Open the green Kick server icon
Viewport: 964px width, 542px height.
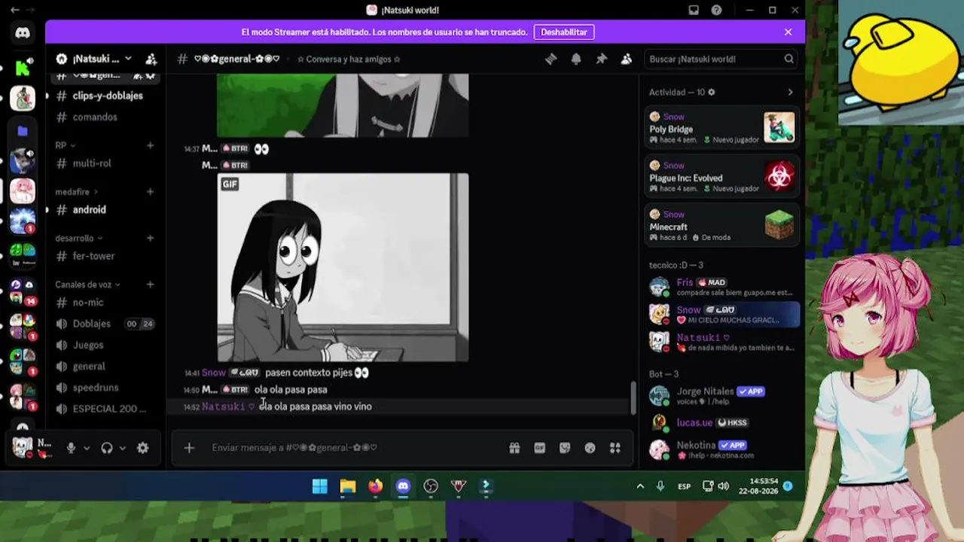pos(23,69)
